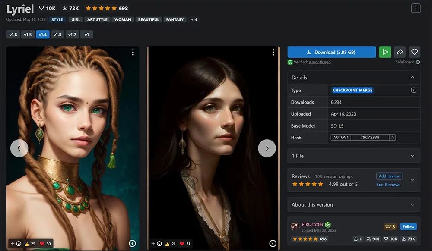Open three-dot menu on the left image
The width and height of the screenshot is (432, 251).
click(x=133, y=52)
